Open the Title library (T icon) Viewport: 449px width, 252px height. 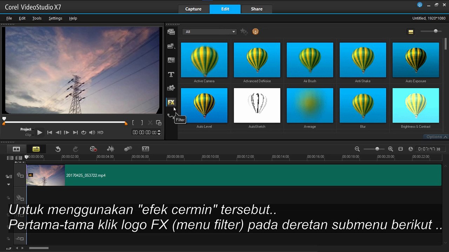coord(171,74)
